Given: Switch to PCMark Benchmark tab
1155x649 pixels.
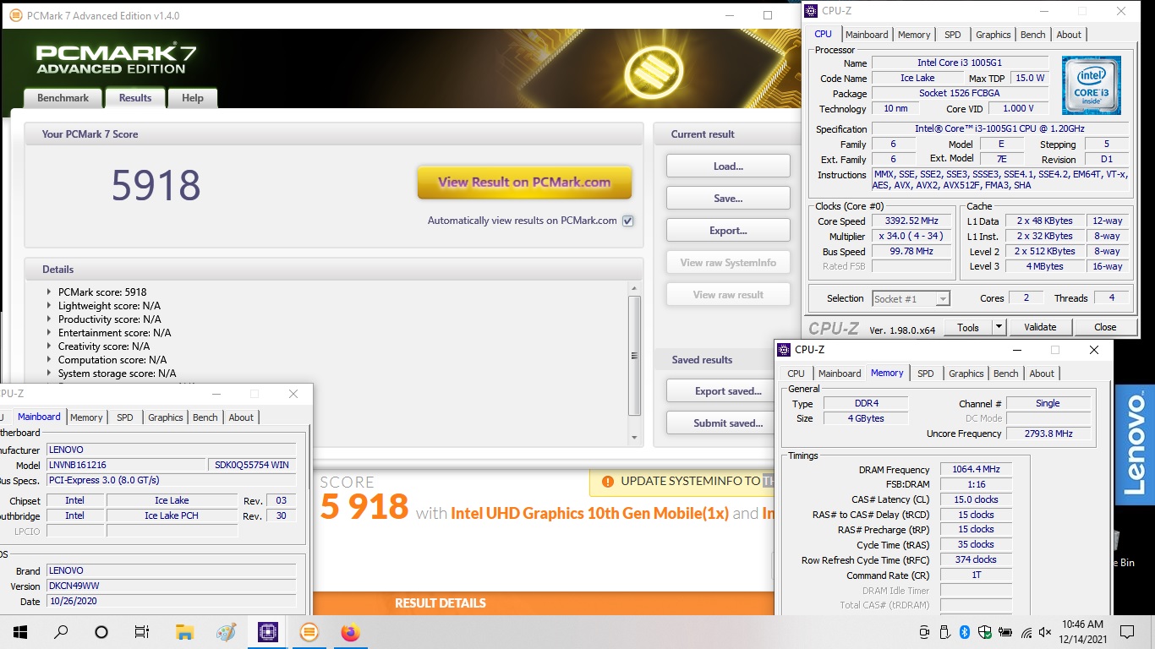Looking at the screenshot, I should point(63,98).
